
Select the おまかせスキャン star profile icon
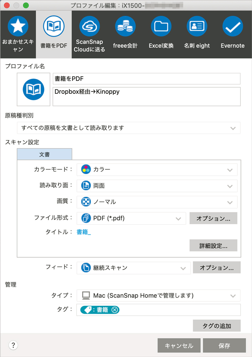click(x=18, y=26)
